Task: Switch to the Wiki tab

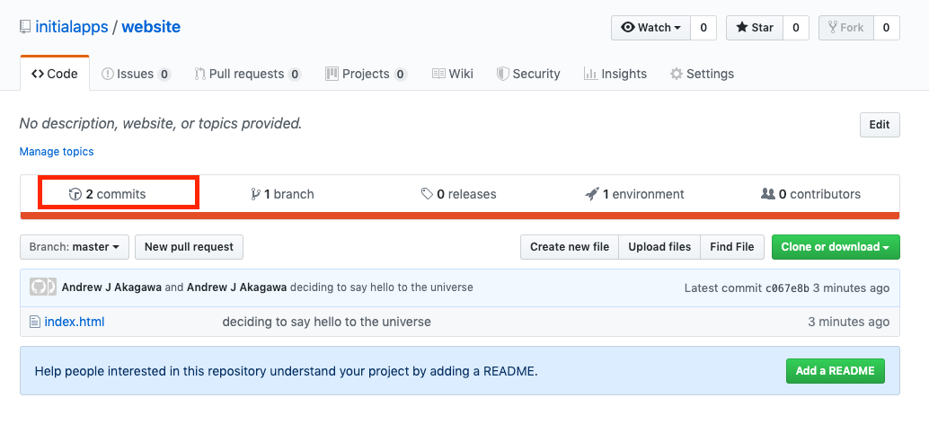Action: (453, 74)
